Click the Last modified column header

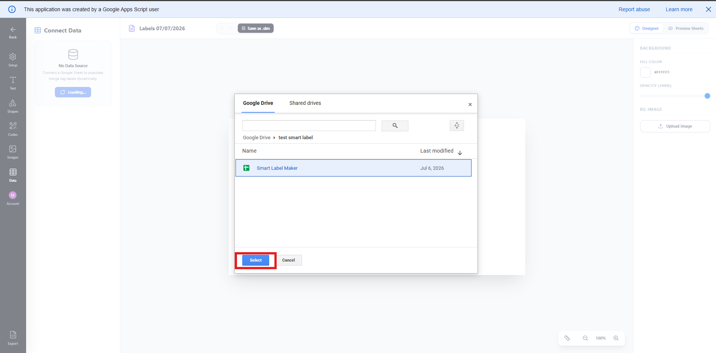[x=437, y=151]
